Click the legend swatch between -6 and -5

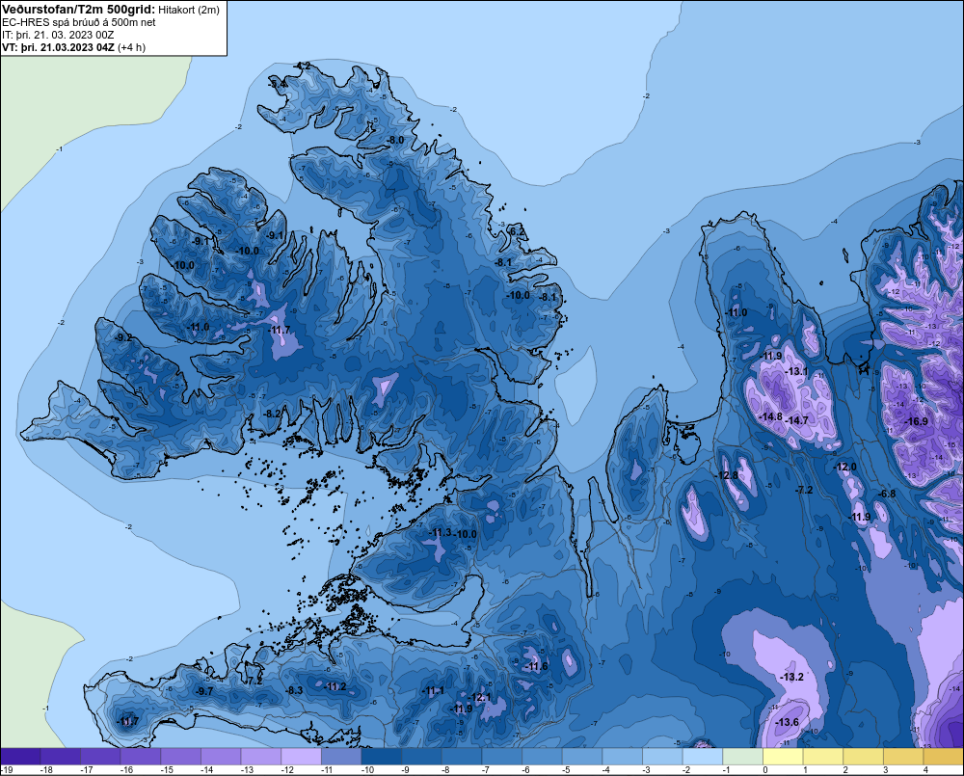tap(542, 757)
